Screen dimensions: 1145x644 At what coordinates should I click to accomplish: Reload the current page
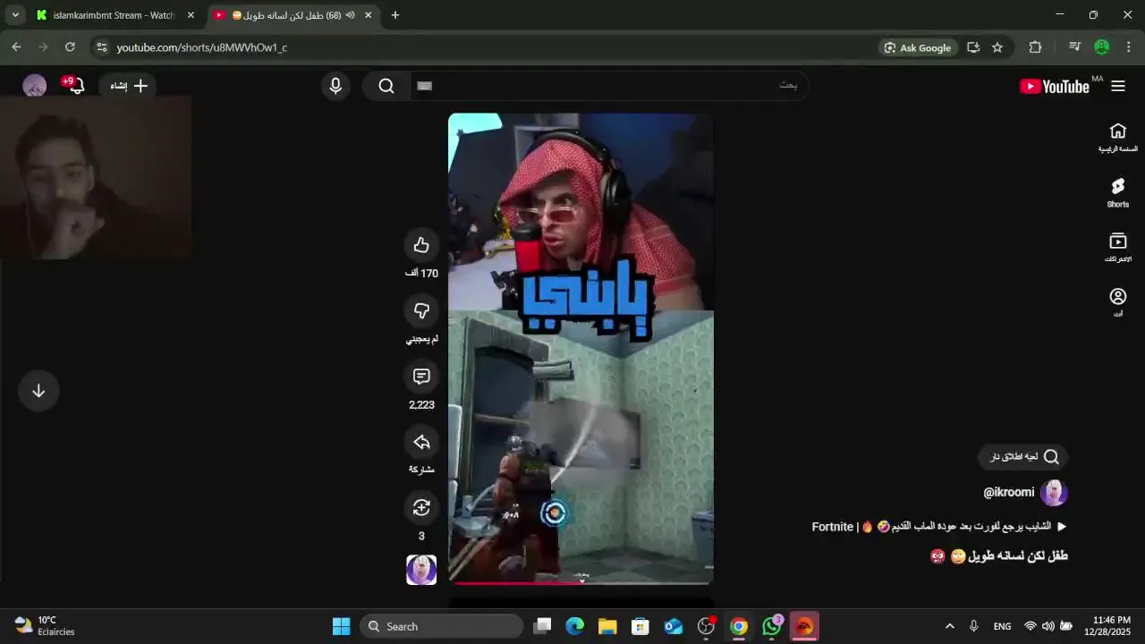tap(70, 47)
